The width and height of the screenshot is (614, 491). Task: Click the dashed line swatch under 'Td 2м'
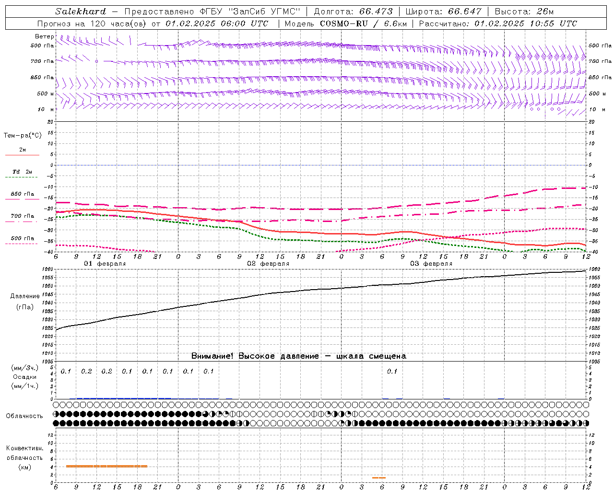22,177
